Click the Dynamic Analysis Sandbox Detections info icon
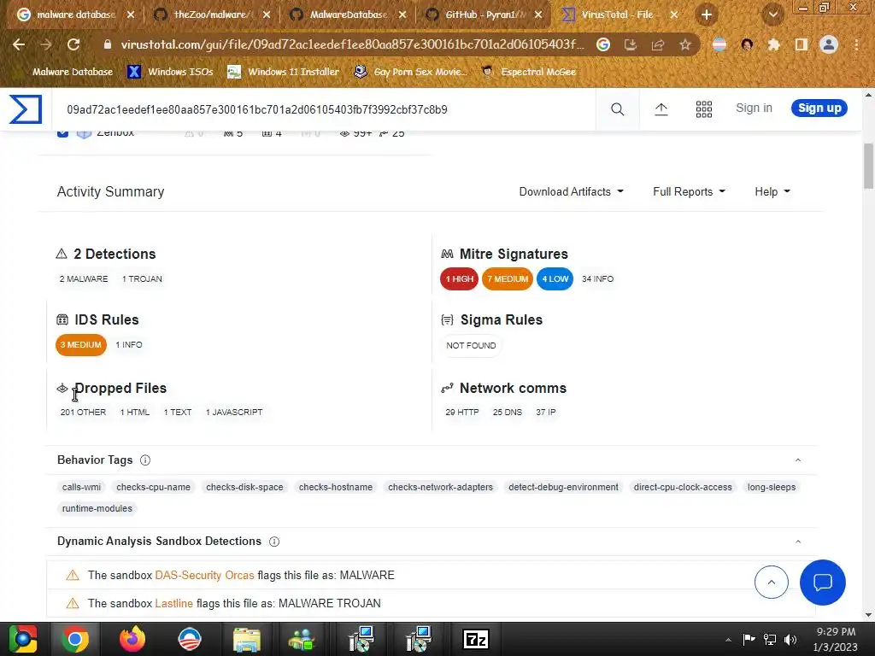 click(x=274, y=542)
